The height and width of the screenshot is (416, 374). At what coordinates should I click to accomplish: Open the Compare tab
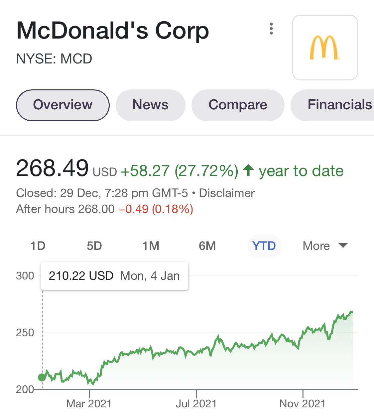point(238,105)
